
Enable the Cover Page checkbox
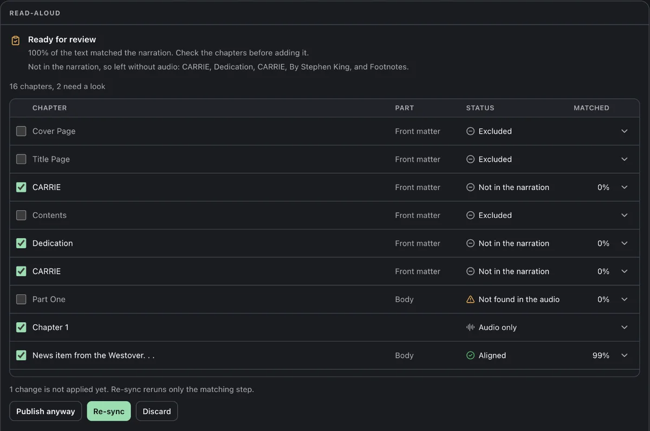coord(21,131)
